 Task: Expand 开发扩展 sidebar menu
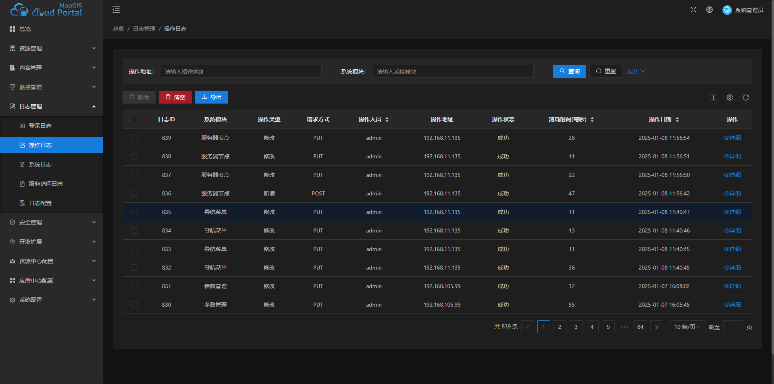(x=52, y=242)
